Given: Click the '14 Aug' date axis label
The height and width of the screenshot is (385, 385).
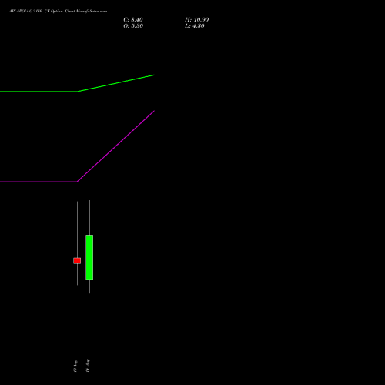Looking at the screenshot, I should [88, 366].
